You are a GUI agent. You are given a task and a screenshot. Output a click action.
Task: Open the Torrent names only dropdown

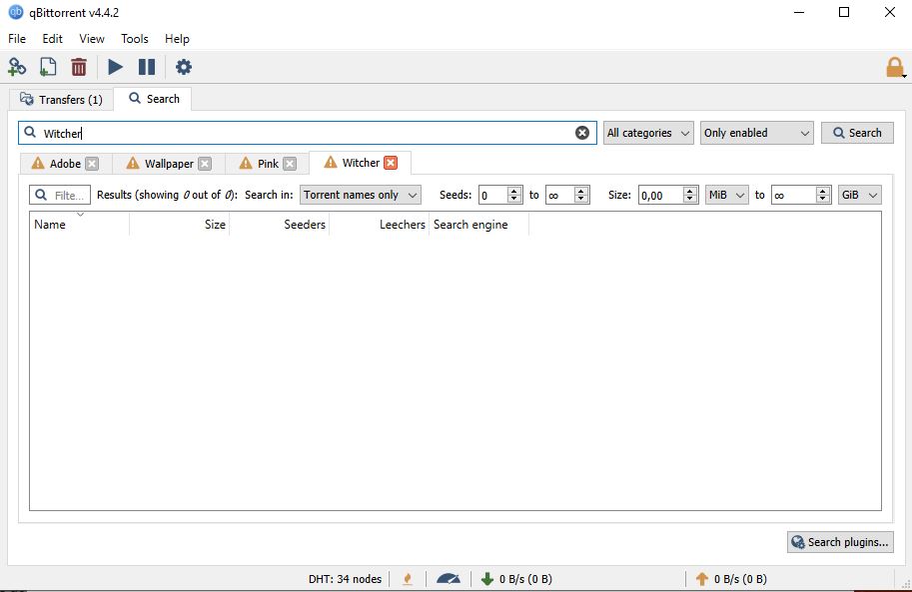(360, 195)
